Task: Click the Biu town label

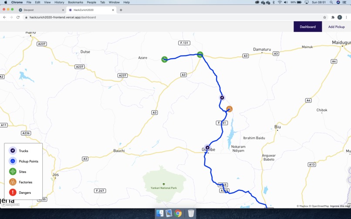Action: [277, 127]
